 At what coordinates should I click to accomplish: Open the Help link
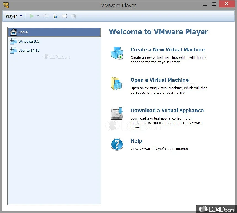click(136, 141)
